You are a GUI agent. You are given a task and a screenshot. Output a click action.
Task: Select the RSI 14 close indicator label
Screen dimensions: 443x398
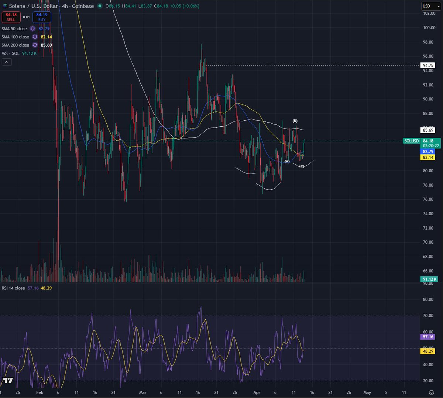pos(13,288)
